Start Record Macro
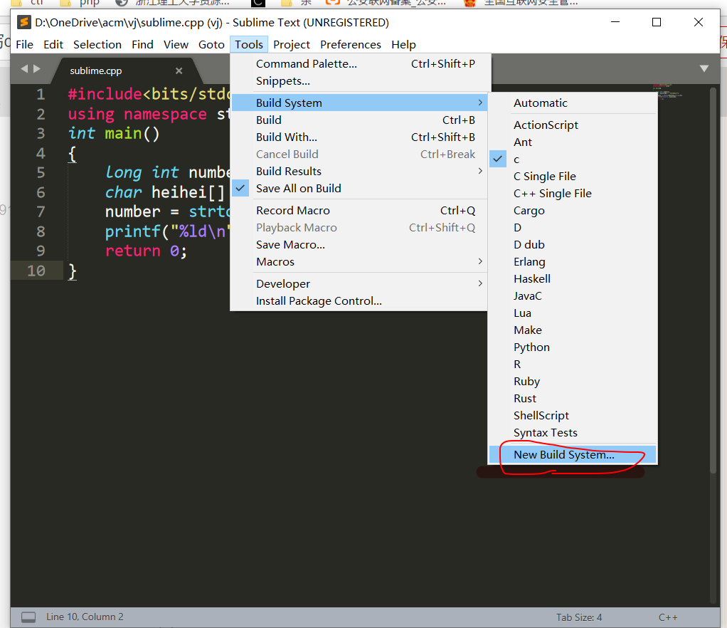The image size is (727, 628). tap(359, 210)
